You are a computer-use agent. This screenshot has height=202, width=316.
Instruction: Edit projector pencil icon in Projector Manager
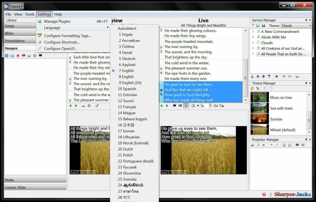click(258, 145)
